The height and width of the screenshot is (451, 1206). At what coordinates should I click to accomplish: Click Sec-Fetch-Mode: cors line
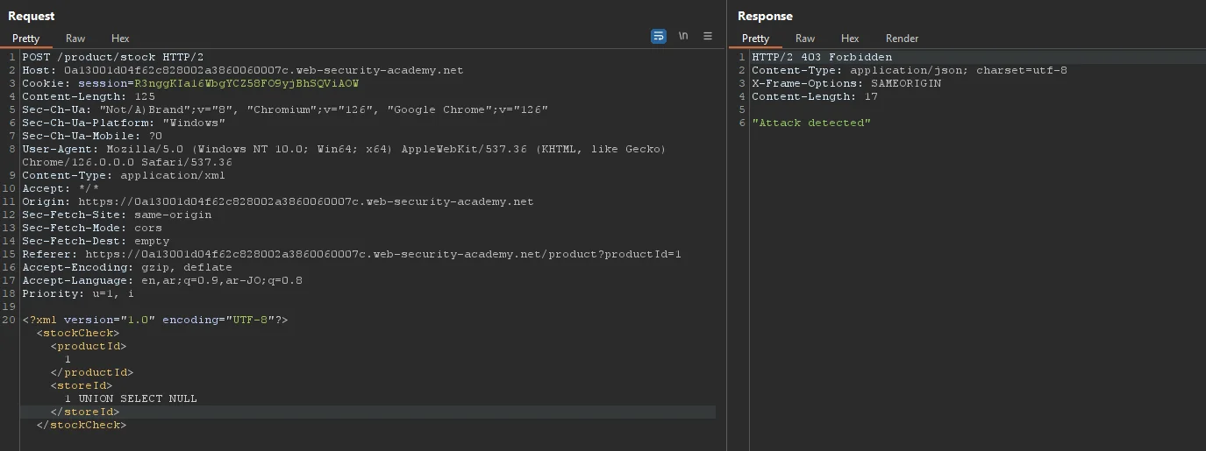pos(91,228)
